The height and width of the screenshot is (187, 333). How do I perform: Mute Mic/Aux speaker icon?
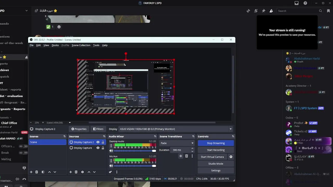(x=111, y=166)
